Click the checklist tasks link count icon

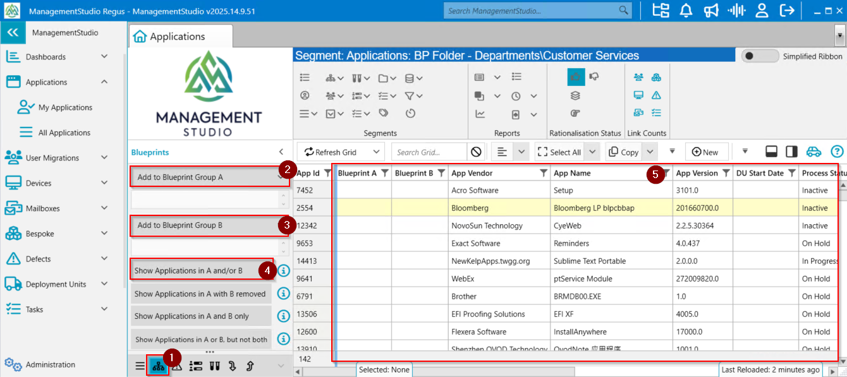[x=656, y=112]
